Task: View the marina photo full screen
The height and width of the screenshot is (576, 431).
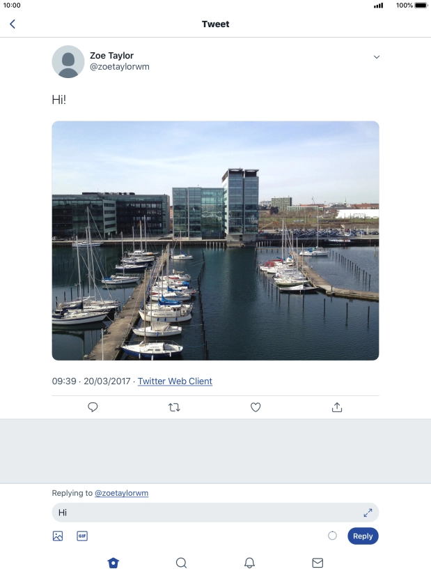Action: tap(215, 241)
